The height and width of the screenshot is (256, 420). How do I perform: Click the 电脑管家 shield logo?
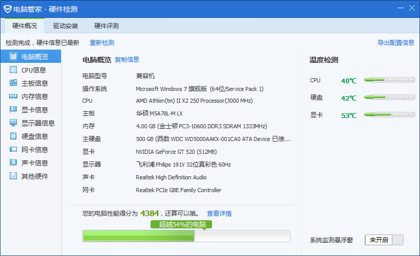click(8, 9)
